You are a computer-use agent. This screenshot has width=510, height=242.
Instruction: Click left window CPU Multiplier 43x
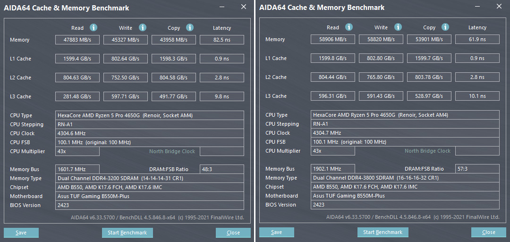pyautogui.click(x=77, y=151)
